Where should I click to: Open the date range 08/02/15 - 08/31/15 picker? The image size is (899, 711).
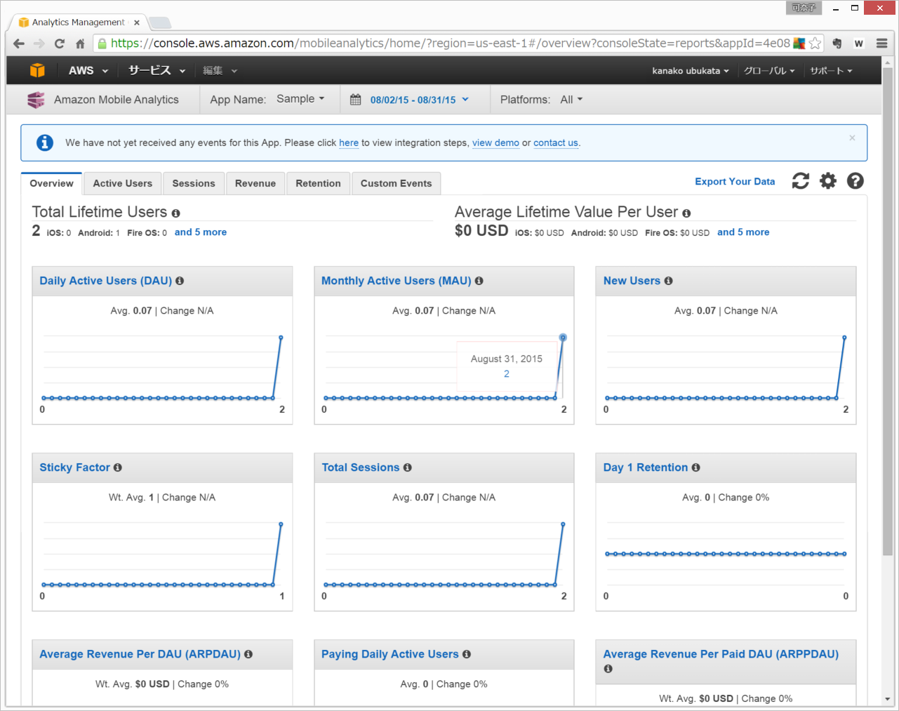point(413,100)
